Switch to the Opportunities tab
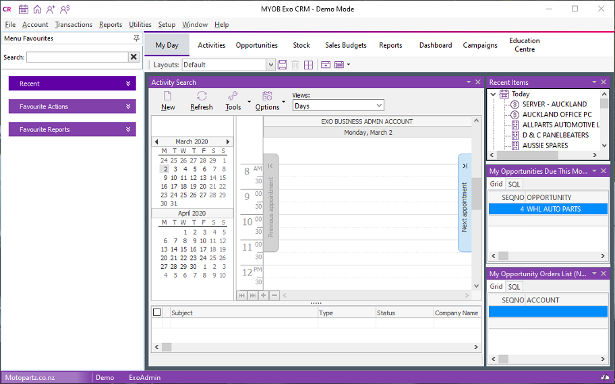Viewport: 615px width, 384px height. tap(256, 45)
